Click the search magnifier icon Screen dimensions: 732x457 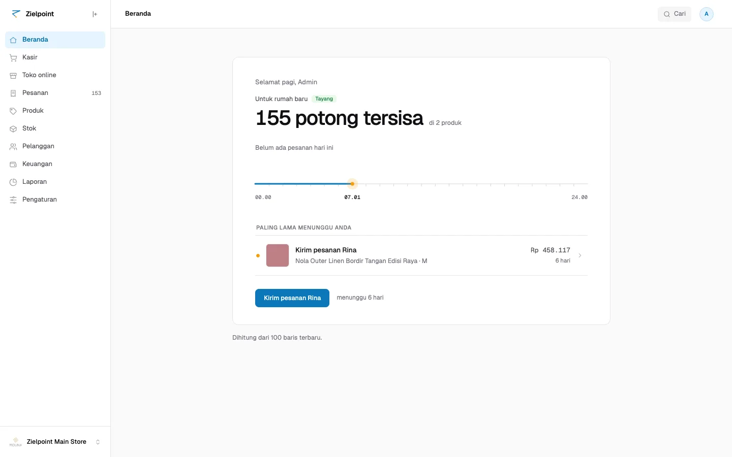667,14
